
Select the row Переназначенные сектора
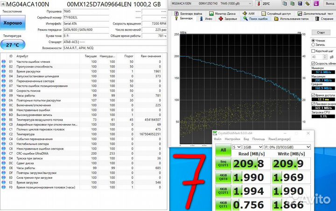tap(81, 81)
